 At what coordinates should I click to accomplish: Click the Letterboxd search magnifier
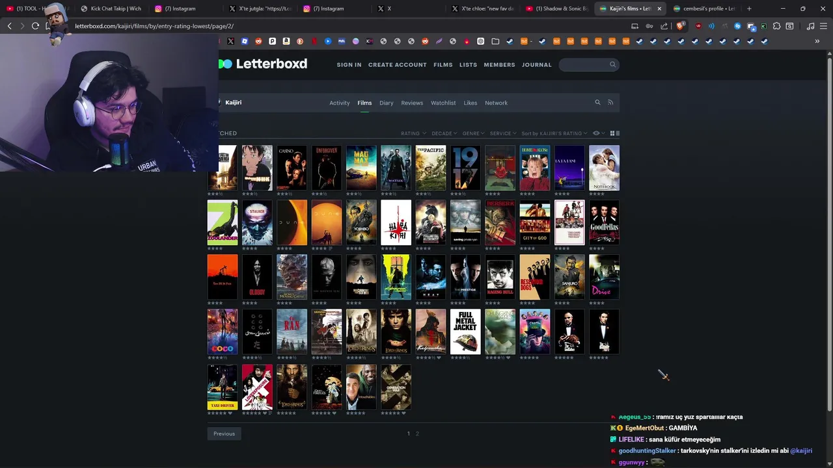(x=612, y=64)
